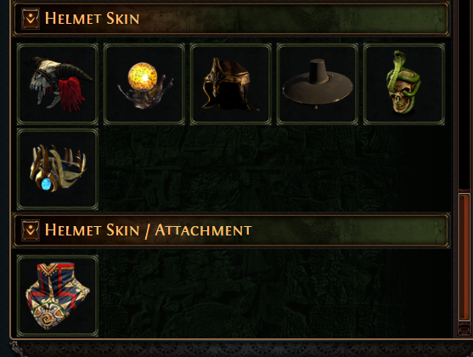The height and width of the screenshot is (357, 473).
Task: Pick the wide-brimmed black hat skin
Action: pos(318,84)
